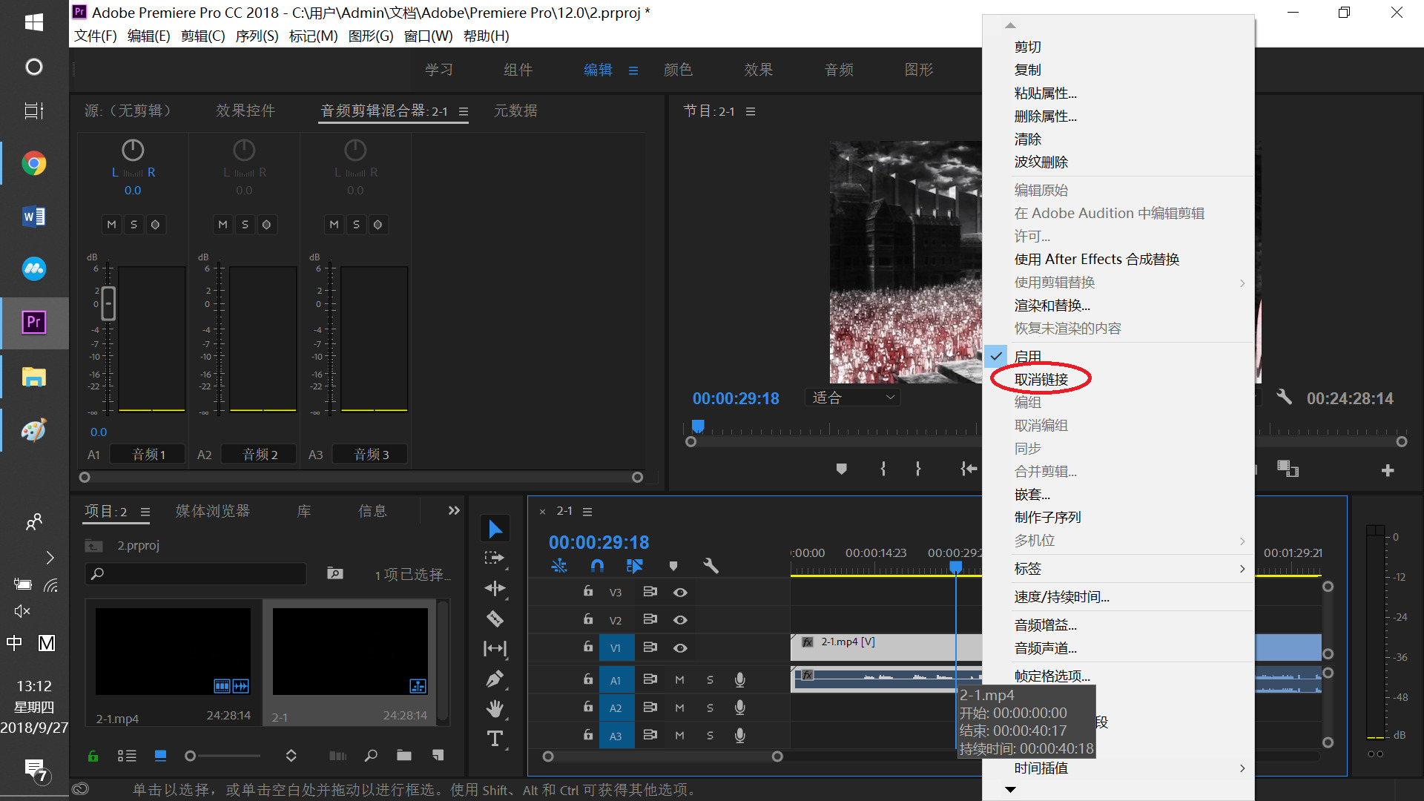Image resolution: width=1424 pixels, height=801 pixels.
Task: Select the 2-1.mp4 project thumbnail
Action: pos(173,651)
